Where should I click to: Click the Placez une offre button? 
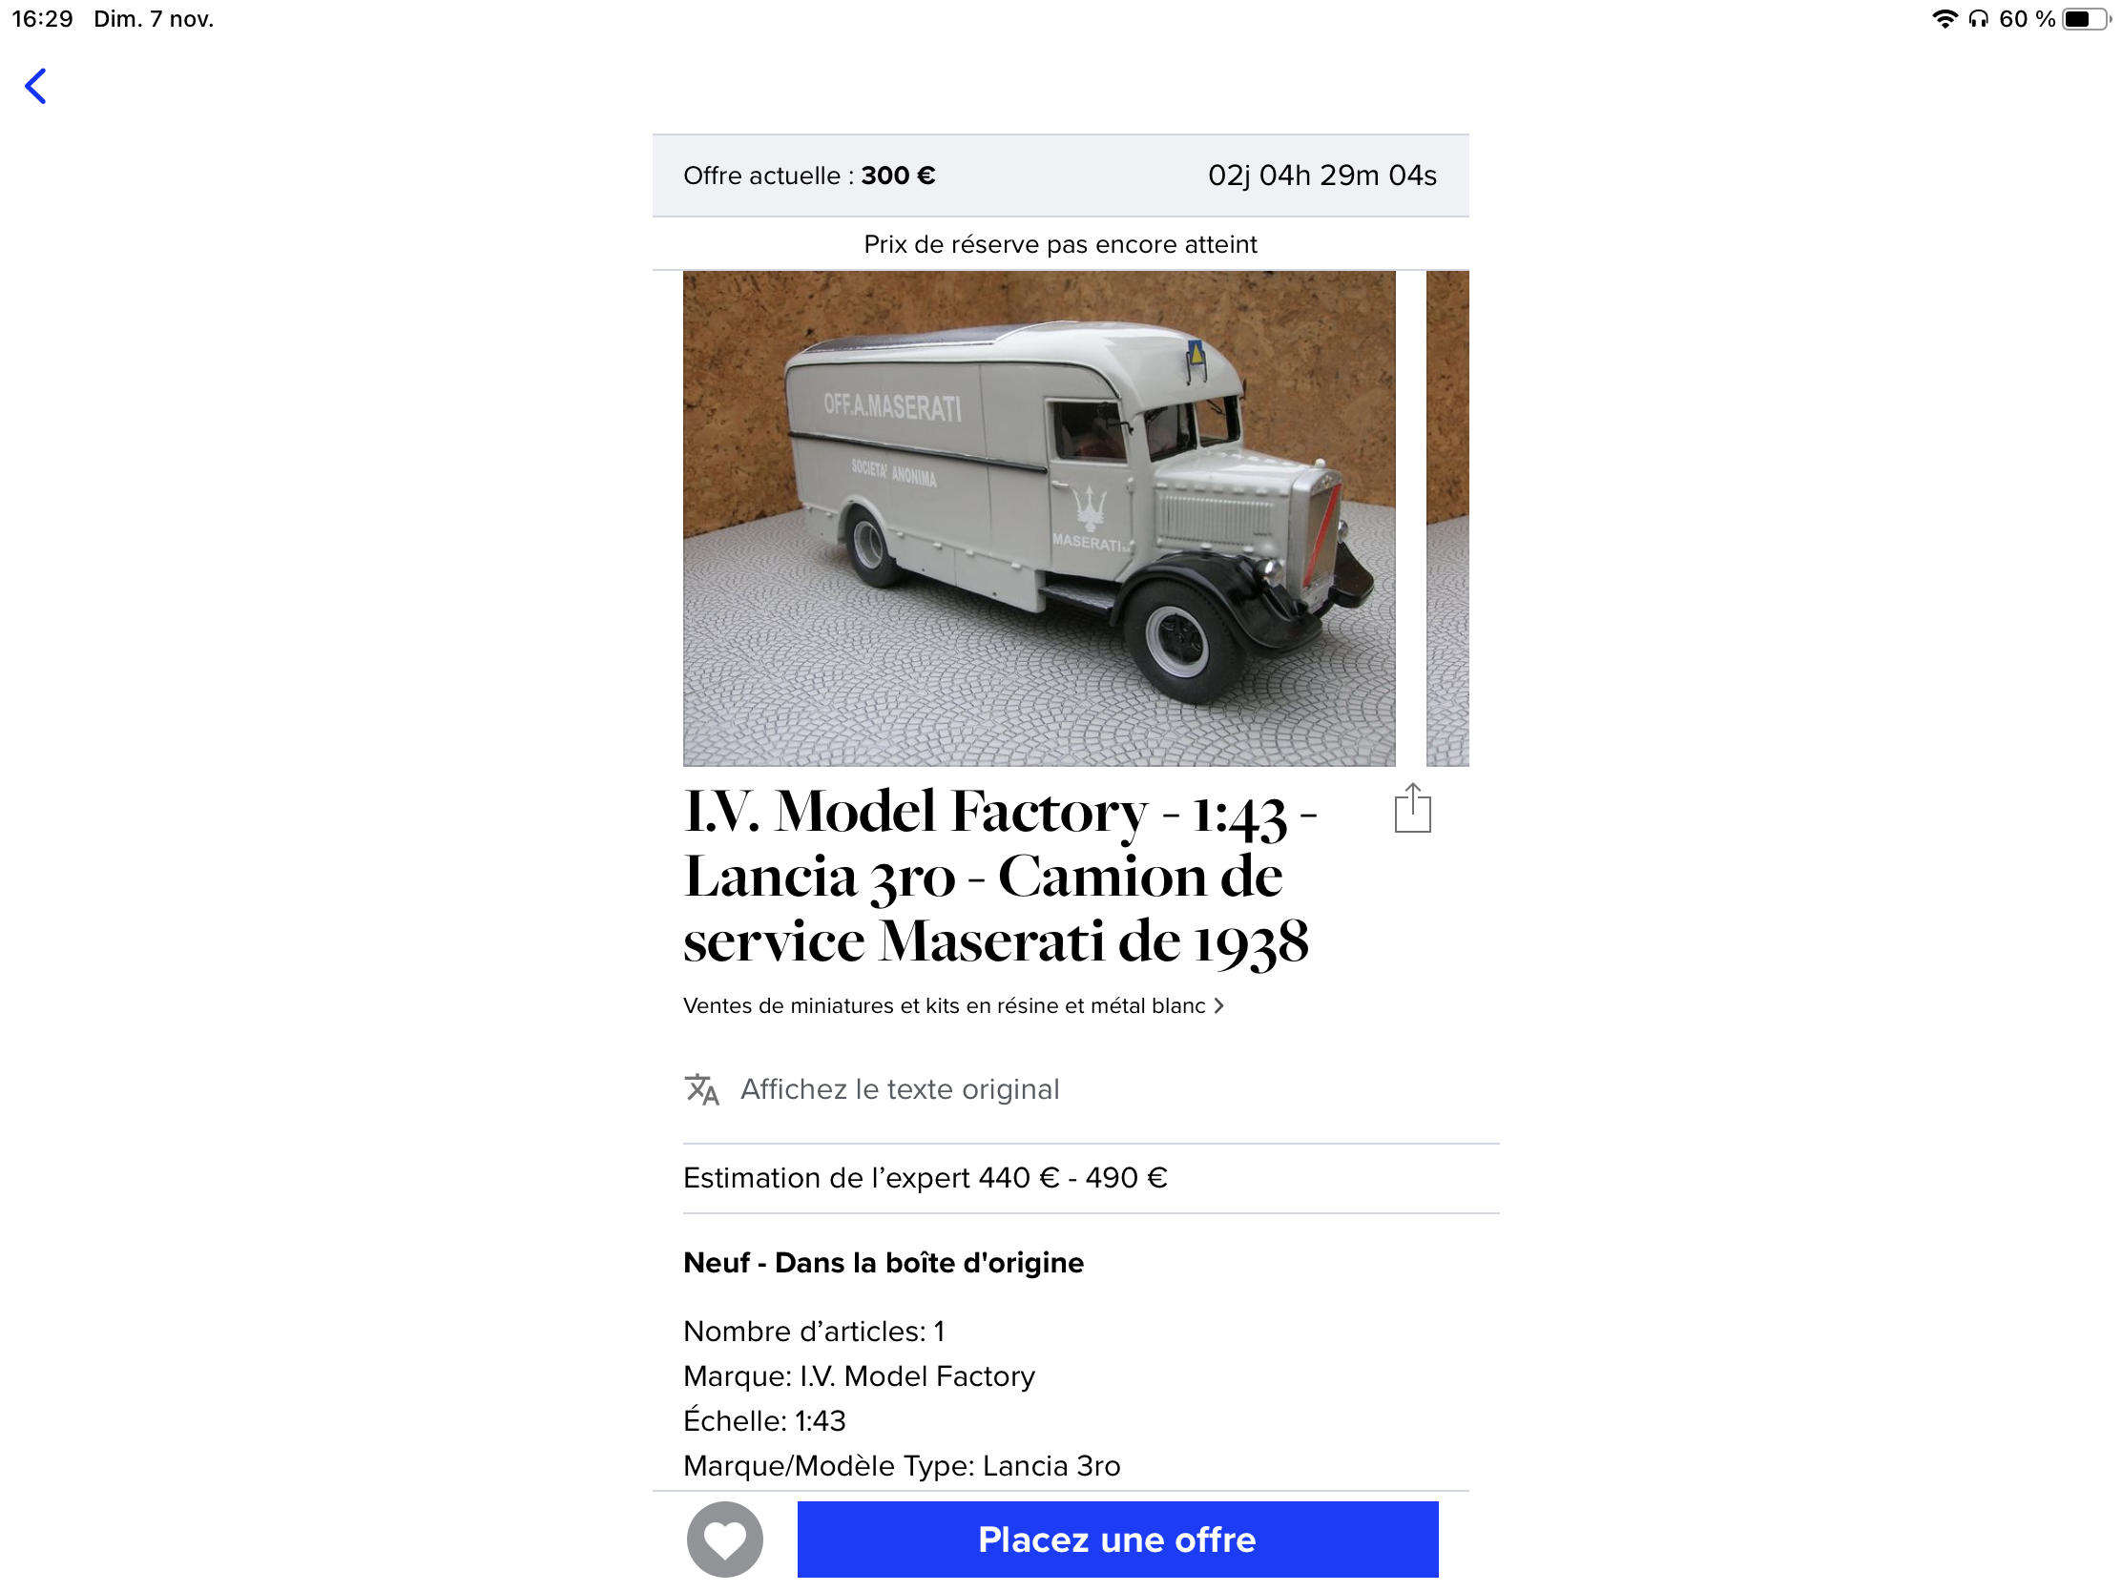(x=1117, y=1539)
